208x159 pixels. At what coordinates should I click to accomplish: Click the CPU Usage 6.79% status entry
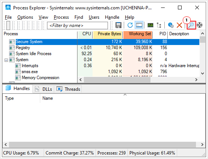click(21, 153)
